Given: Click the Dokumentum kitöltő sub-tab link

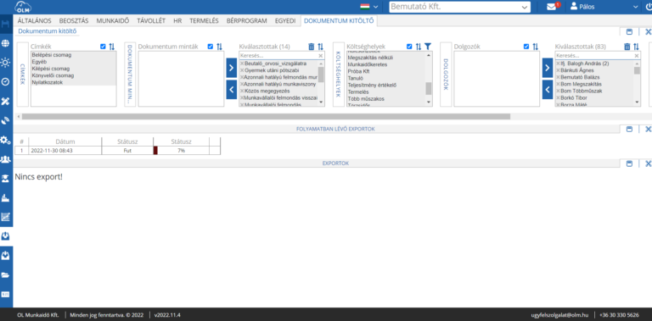Looking at the screenshot, I should click(x=48, y=31).
